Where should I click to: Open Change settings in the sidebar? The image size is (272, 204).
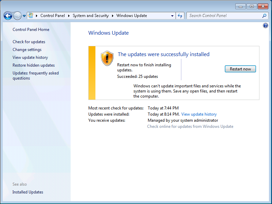click(27, 50)
